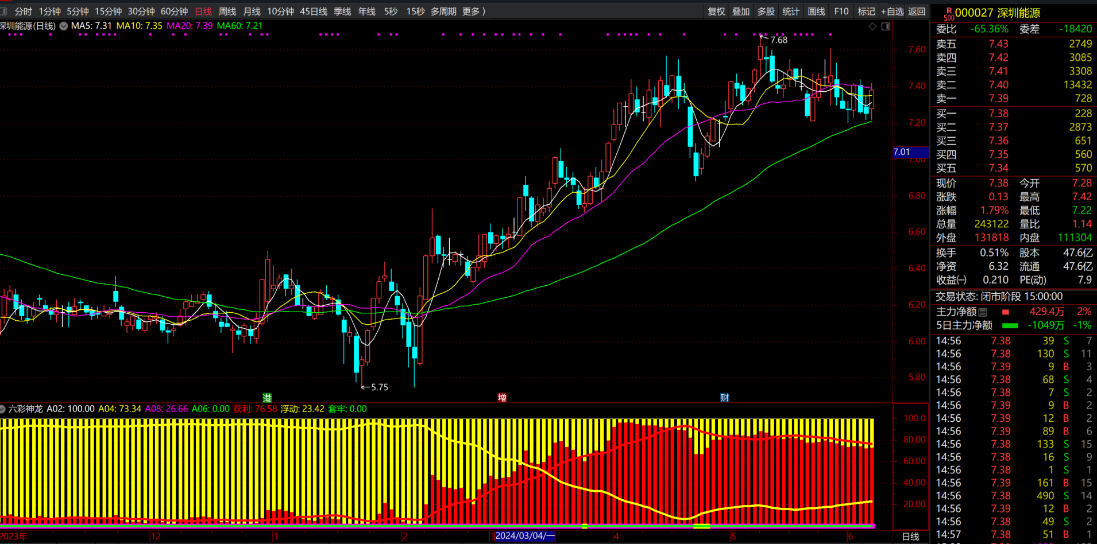Open the 六彩神龙 indicator dropdown arrow
Viewport: 1097px width, 544px height.
click(x=3, y=409)
